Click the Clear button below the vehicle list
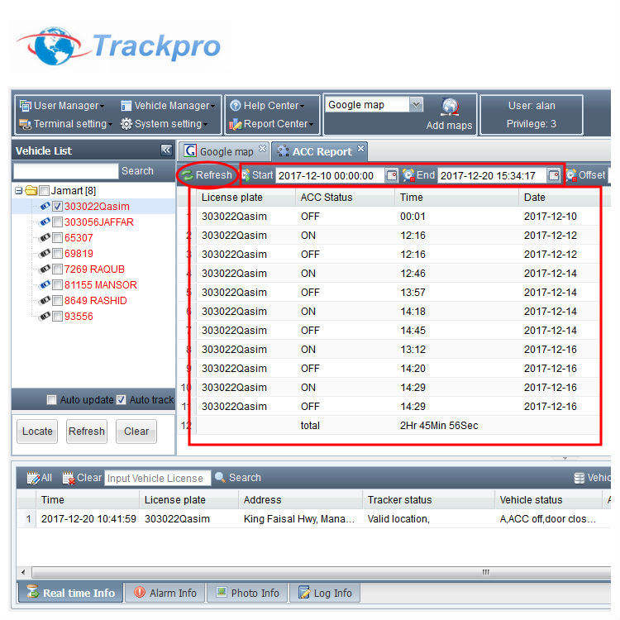Viewport: 620px width, 620px height. 136,432
